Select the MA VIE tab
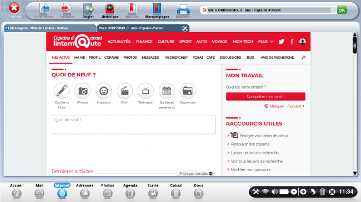The height and width of the screenshot is (202, 361). click(79, 58)
